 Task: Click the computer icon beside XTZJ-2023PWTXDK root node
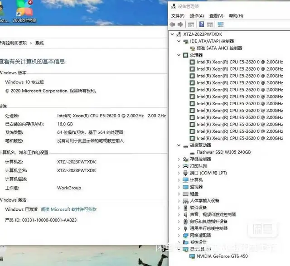(179, 34)
